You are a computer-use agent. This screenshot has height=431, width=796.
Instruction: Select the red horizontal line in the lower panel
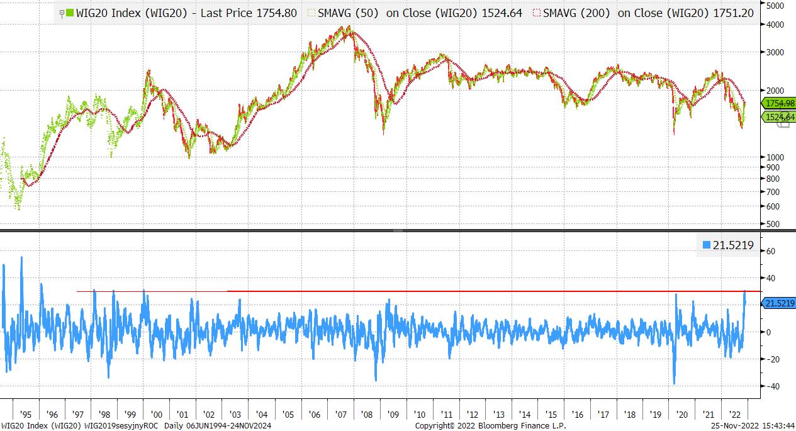pos(418,291)
